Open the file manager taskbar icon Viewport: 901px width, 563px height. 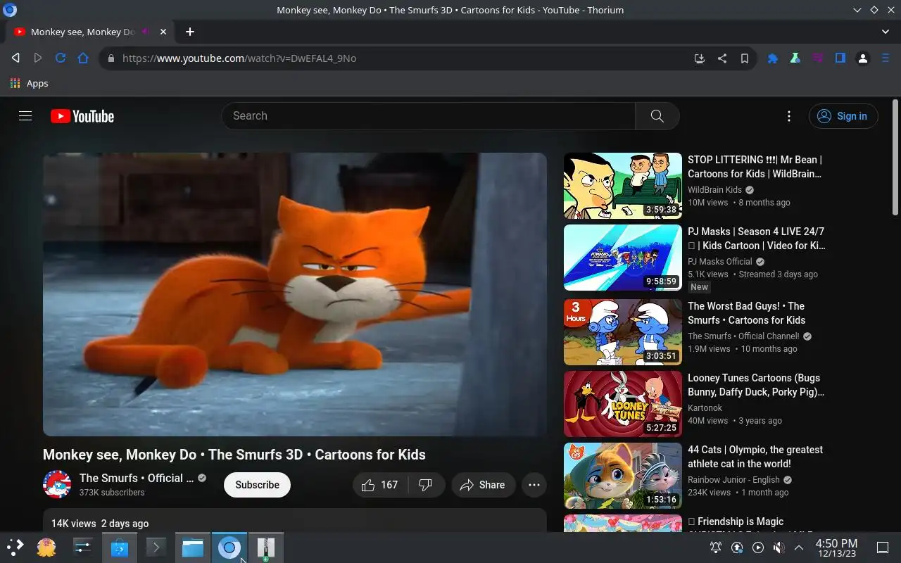192,548
